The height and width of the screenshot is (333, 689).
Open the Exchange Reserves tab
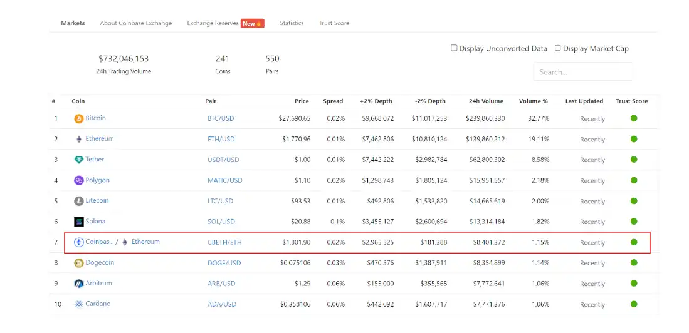[x=213, y=23]
